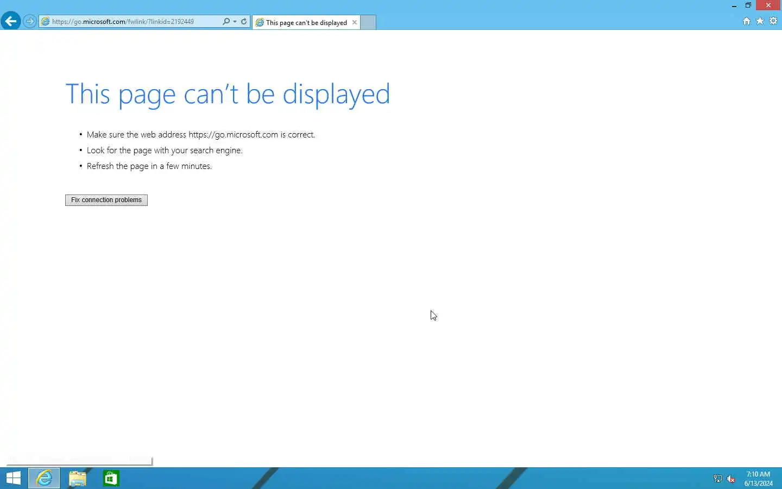Click the Forward navigation arrow

click(x=30, y=22)
